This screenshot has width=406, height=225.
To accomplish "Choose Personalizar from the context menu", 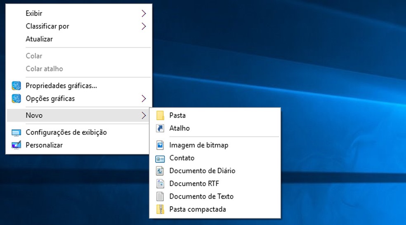I will point(79,145).
